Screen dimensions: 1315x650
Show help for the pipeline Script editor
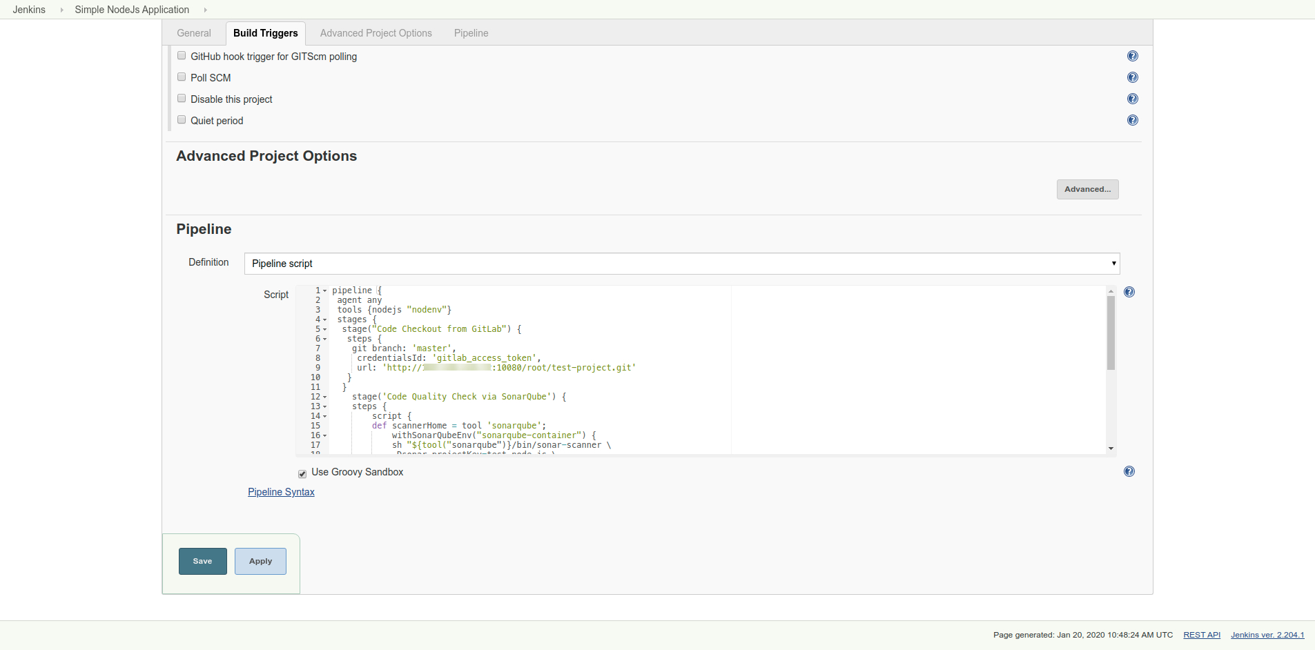[x=1129, y=293]
